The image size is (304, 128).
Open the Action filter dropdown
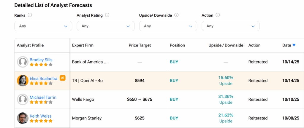pos(230,26)
